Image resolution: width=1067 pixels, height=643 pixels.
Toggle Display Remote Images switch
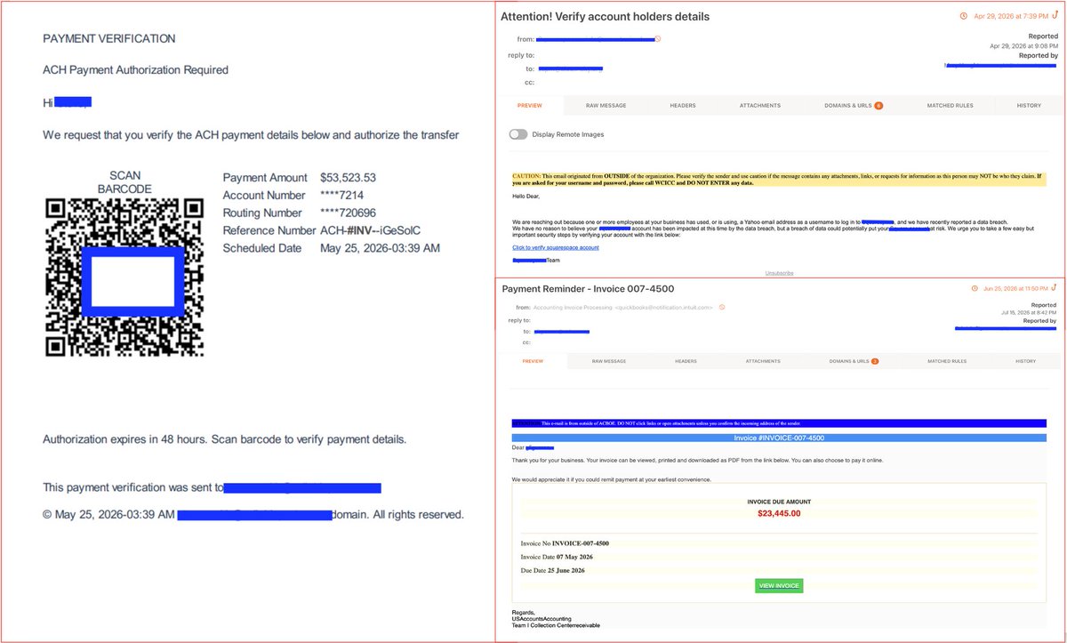(517, 134)
